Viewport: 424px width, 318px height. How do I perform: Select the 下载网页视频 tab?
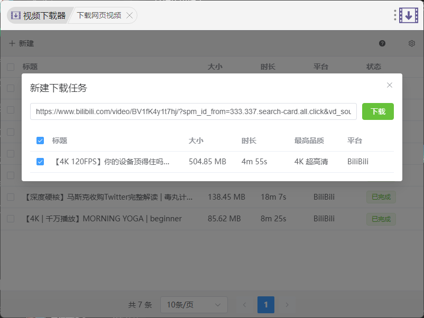99,15
